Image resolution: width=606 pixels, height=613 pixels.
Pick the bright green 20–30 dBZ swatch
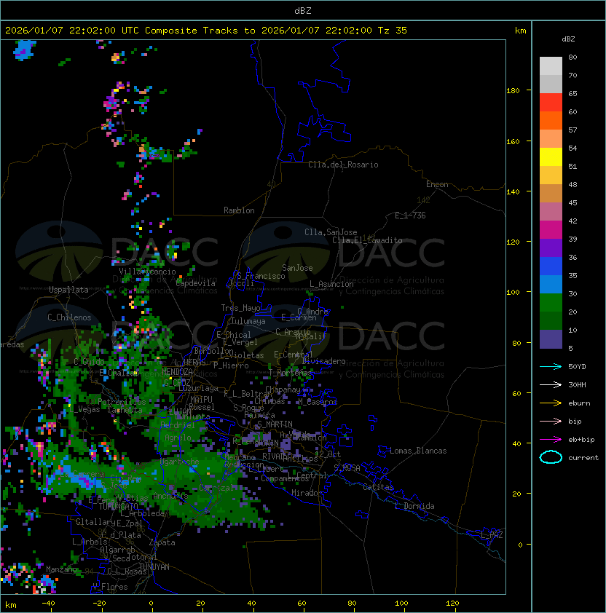[x=551, y=303]
